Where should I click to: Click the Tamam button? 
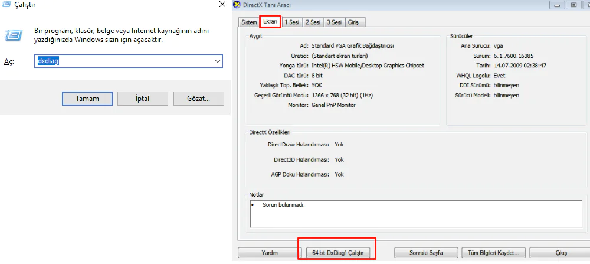coord(87,99)
